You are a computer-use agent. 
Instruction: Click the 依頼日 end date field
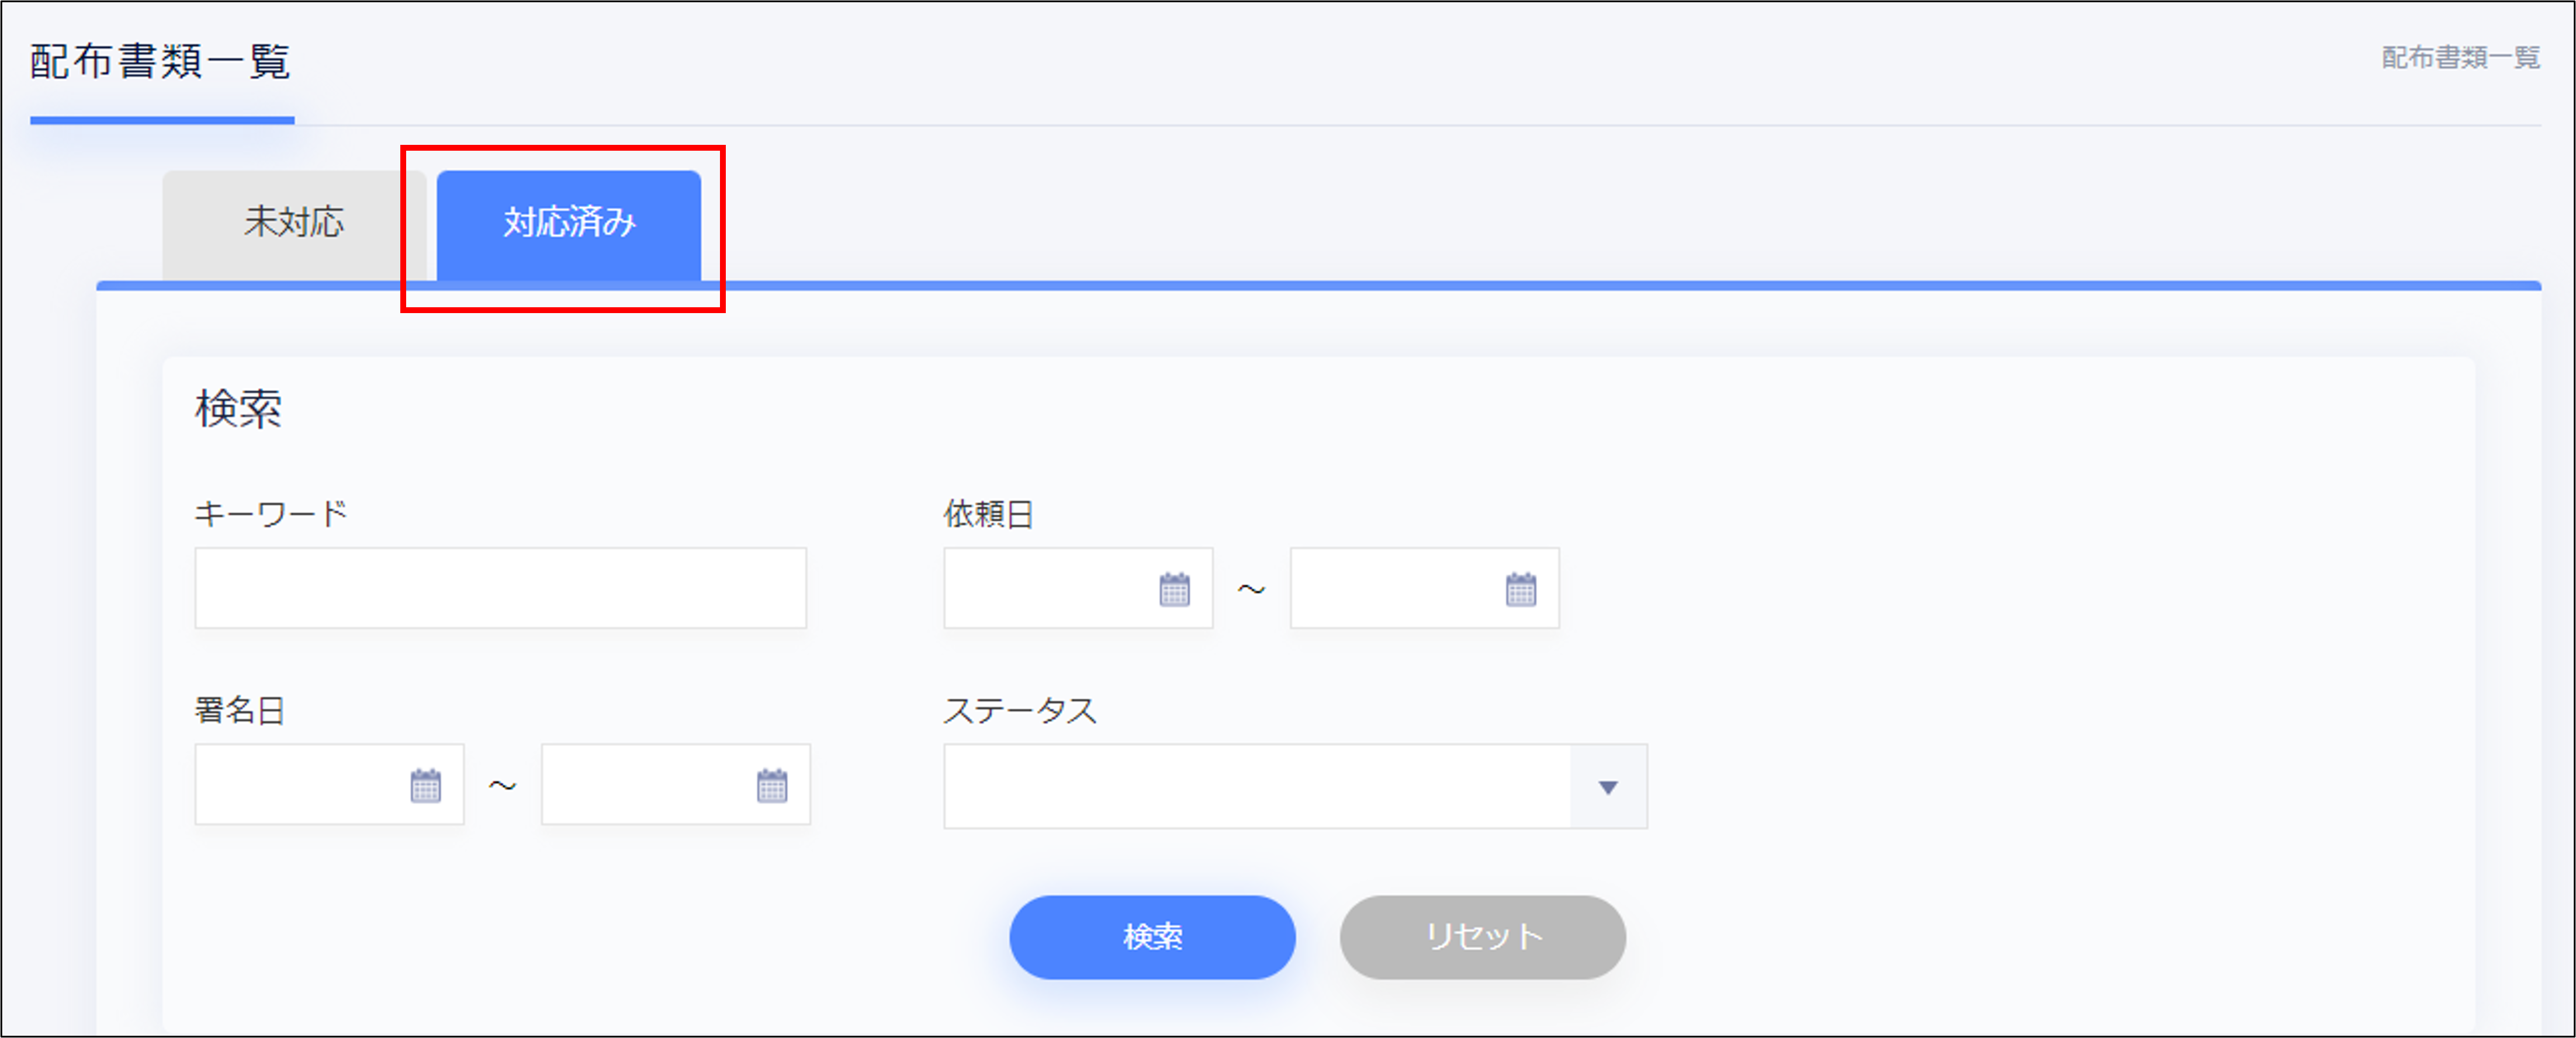tap(1424, 588)
